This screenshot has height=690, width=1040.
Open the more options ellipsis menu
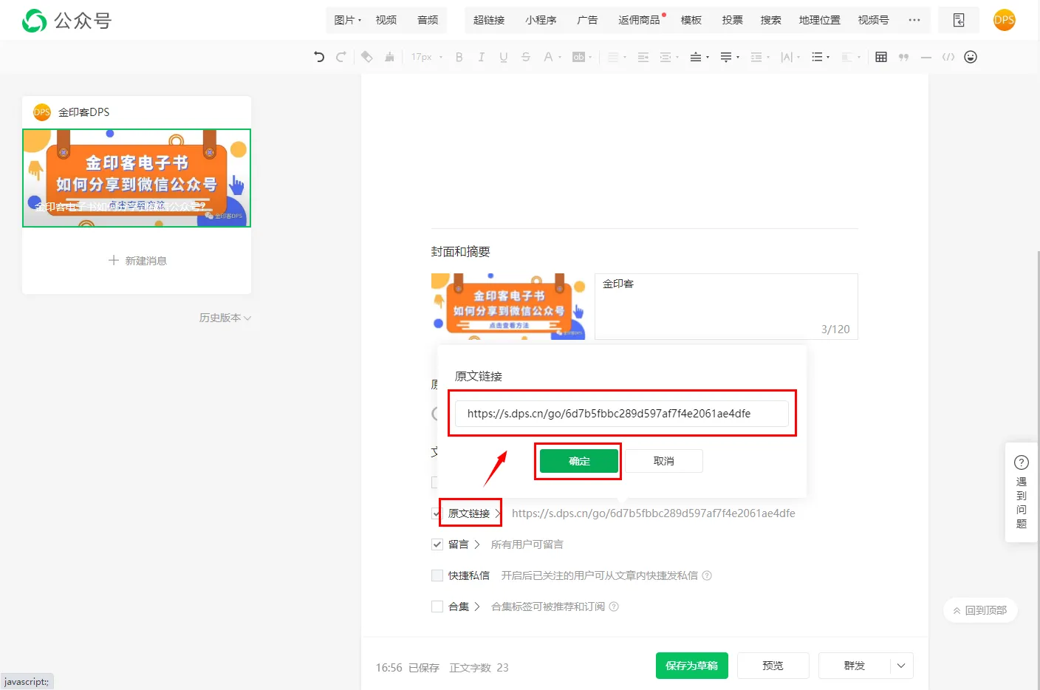(x=914, y=20)
